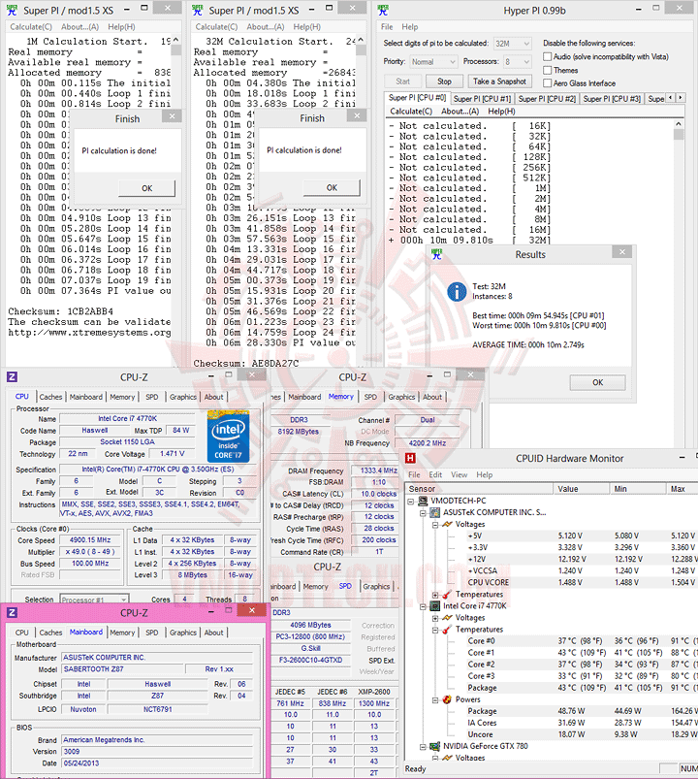
Task: Toggle the Themes checkbox in Hyper PI
Action: point(547,70)
